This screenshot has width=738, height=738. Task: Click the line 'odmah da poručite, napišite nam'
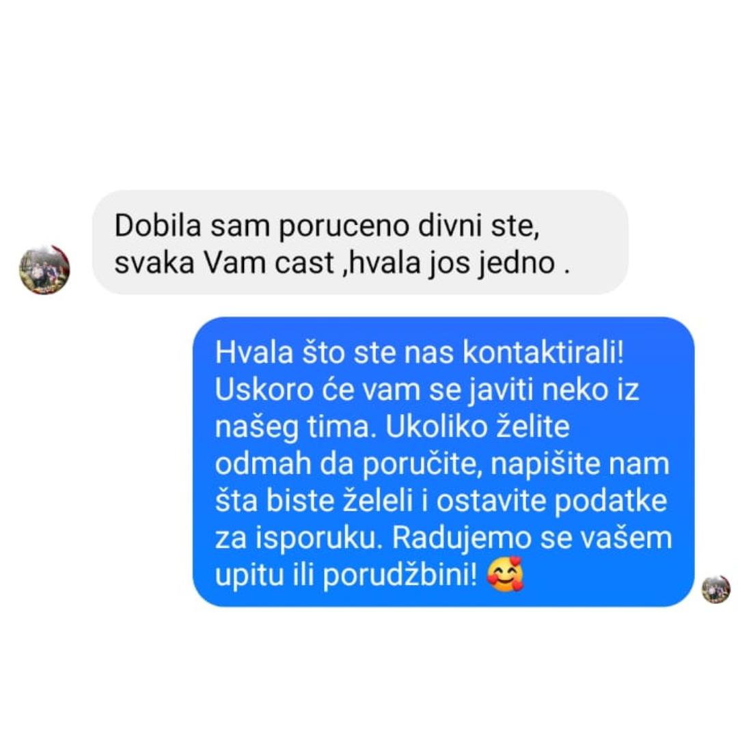(442, 464)
